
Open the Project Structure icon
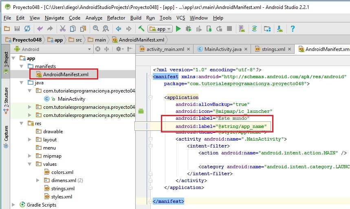tap(267, 29)
